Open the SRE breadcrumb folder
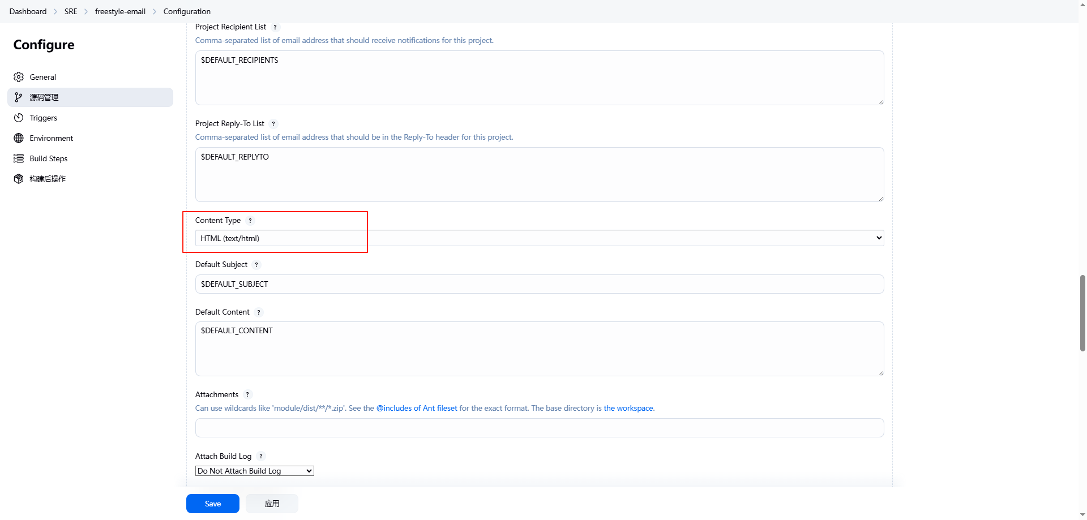Screen dimensions: 1087x520 pyautogui.click(x=71, y=11)
